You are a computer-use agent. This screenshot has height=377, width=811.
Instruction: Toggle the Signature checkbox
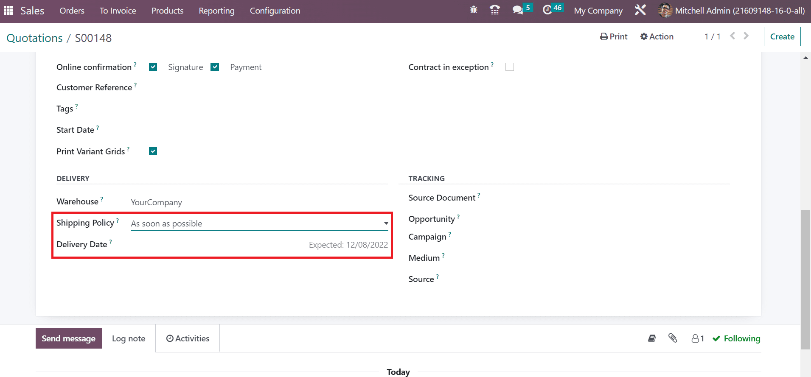[153, 67]
